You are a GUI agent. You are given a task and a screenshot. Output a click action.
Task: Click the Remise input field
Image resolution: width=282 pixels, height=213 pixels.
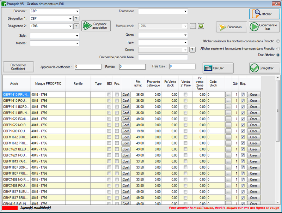point(133,67)
